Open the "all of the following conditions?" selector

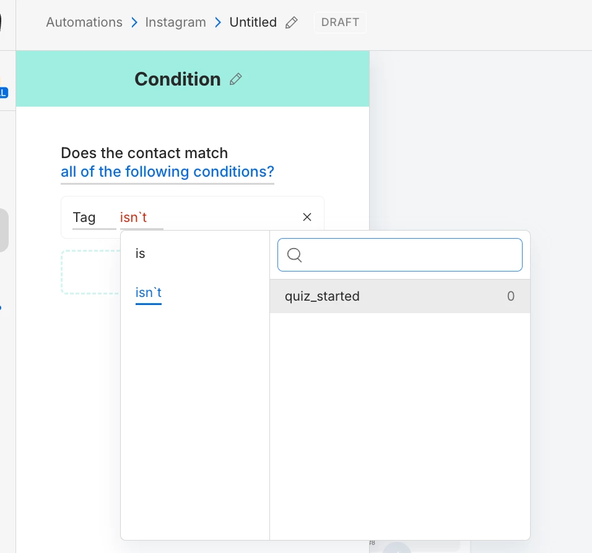click(x=167, y=172)
